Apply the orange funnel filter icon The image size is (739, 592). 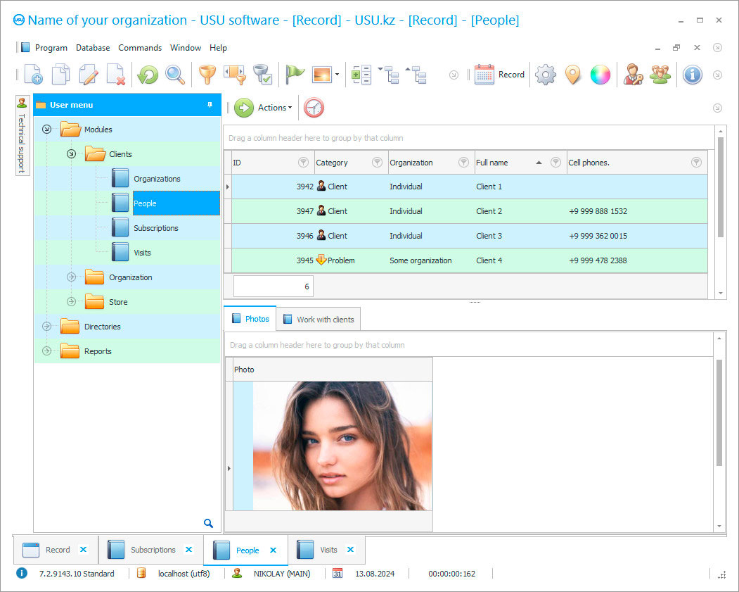coord(207,74)
